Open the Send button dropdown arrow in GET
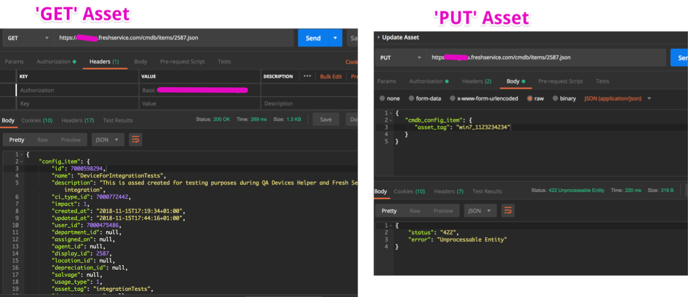 [x=335, y=38]
